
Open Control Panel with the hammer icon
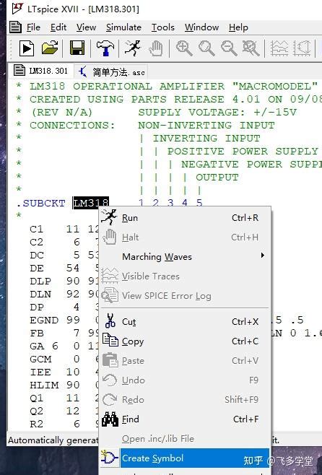coord(105,48)
